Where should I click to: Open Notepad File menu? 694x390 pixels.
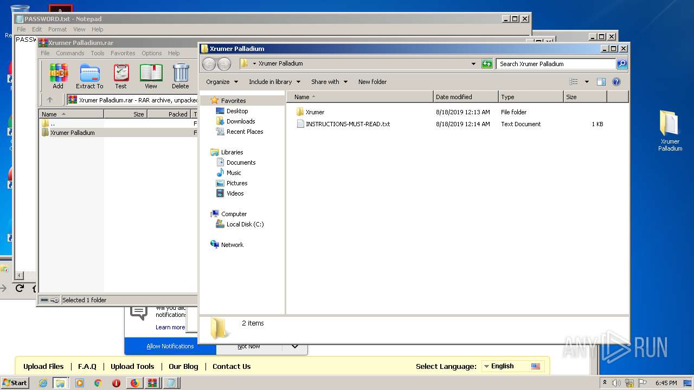[21, 29]
